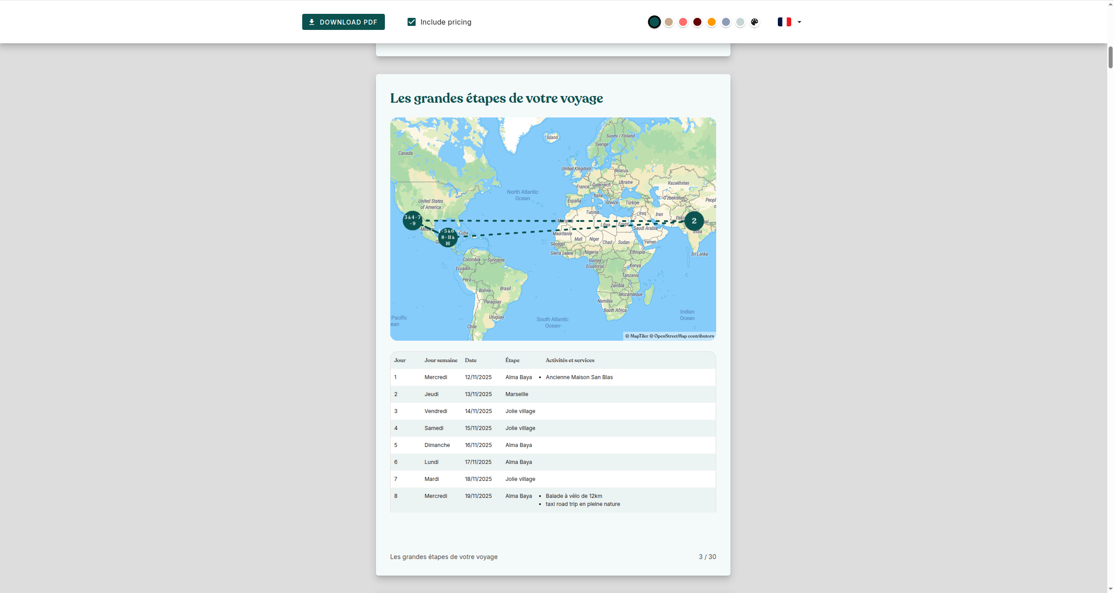The width and height of the screenshot is (1114, 593).
Task: Click the map marker '3 à 4 - 7 - 9'
Action: pyautogui.click(x=412, y=221)
